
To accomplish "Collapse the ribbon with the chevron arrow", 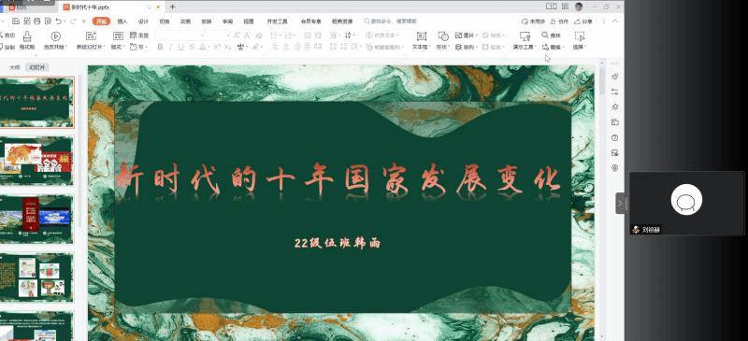I will (x=615, y=21).
